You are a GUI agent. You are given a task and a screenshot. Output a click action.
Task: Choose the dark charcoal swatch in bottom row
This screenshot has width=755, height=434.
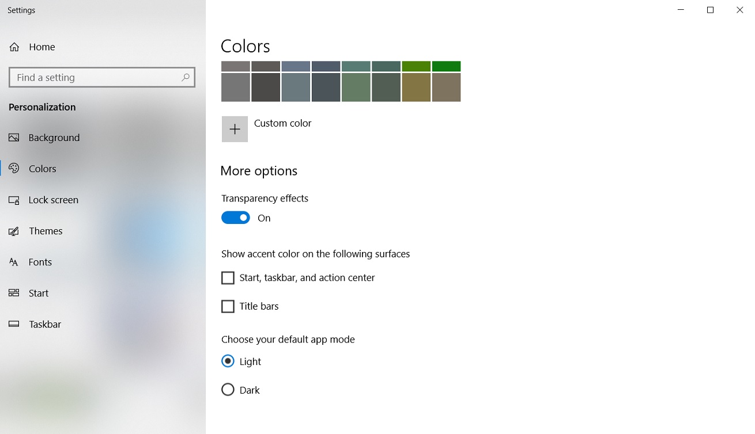(x=266, y=87)
